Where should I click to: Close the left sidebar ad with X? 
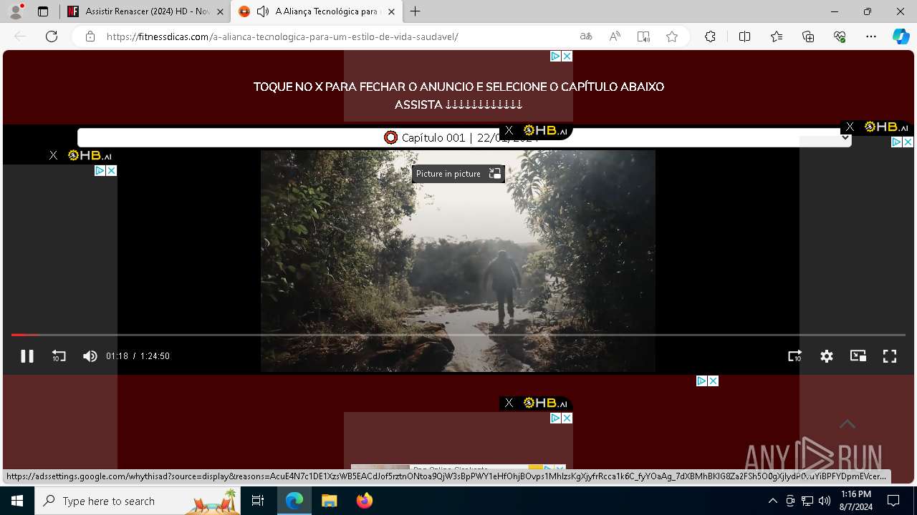[112, 170]
